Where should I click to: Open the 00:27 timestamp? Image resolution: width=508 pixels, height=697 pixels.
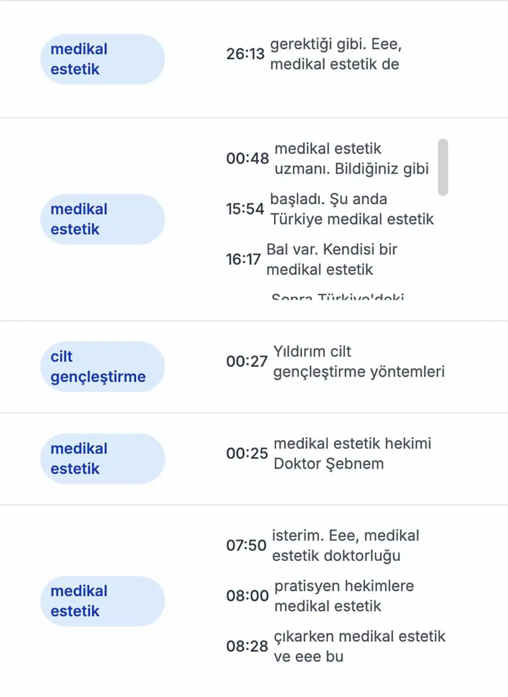[246, 361]
